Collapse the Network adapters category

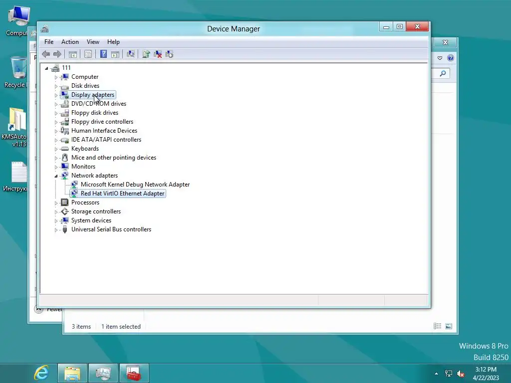pyautogui.click(x=56, y=176)
